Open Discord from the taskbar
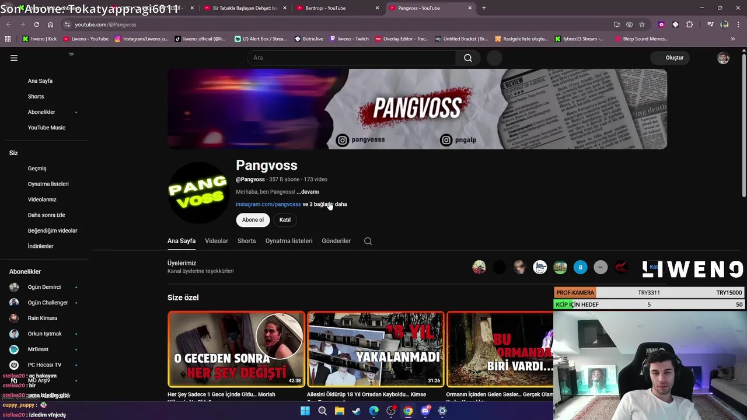 (x=425, y=411)
